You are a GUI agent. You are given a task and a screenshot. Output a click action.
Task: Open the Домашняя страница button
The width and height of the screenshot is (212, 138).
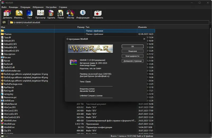132,61
